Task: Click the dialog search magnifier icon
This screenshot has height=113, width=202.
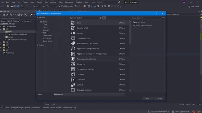Action: [x=163, y=18]
